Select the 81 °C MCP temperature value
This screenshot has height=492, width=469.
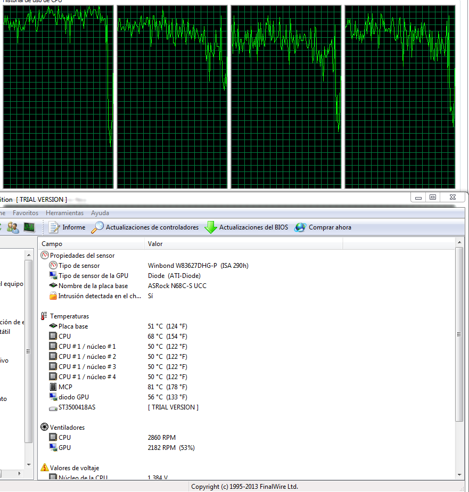167,387
